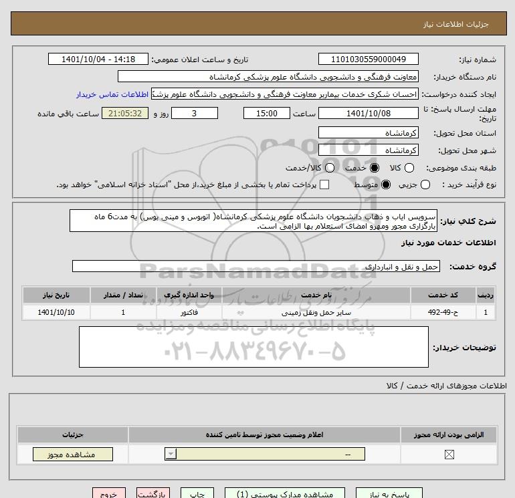Click the بازگشت back button
Image resolution: width=515 pixels, height=498 pixels.
(x=153, y=493)
